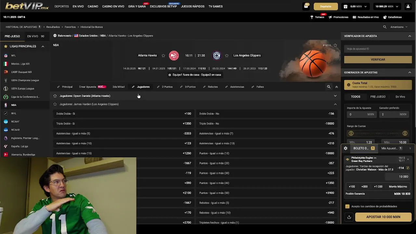Select the NHL league
The height and width of the screenshot is (234, 416).
click(x=14, y=113)
